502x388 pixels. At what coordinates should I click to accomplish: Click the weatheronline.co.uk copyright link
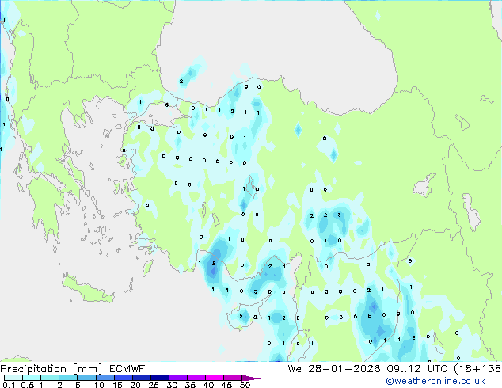coord(435,381)
